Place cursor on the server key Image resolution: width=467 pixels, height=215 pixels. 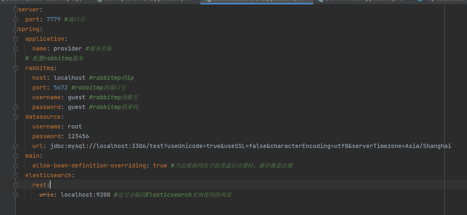pos(29,10)
